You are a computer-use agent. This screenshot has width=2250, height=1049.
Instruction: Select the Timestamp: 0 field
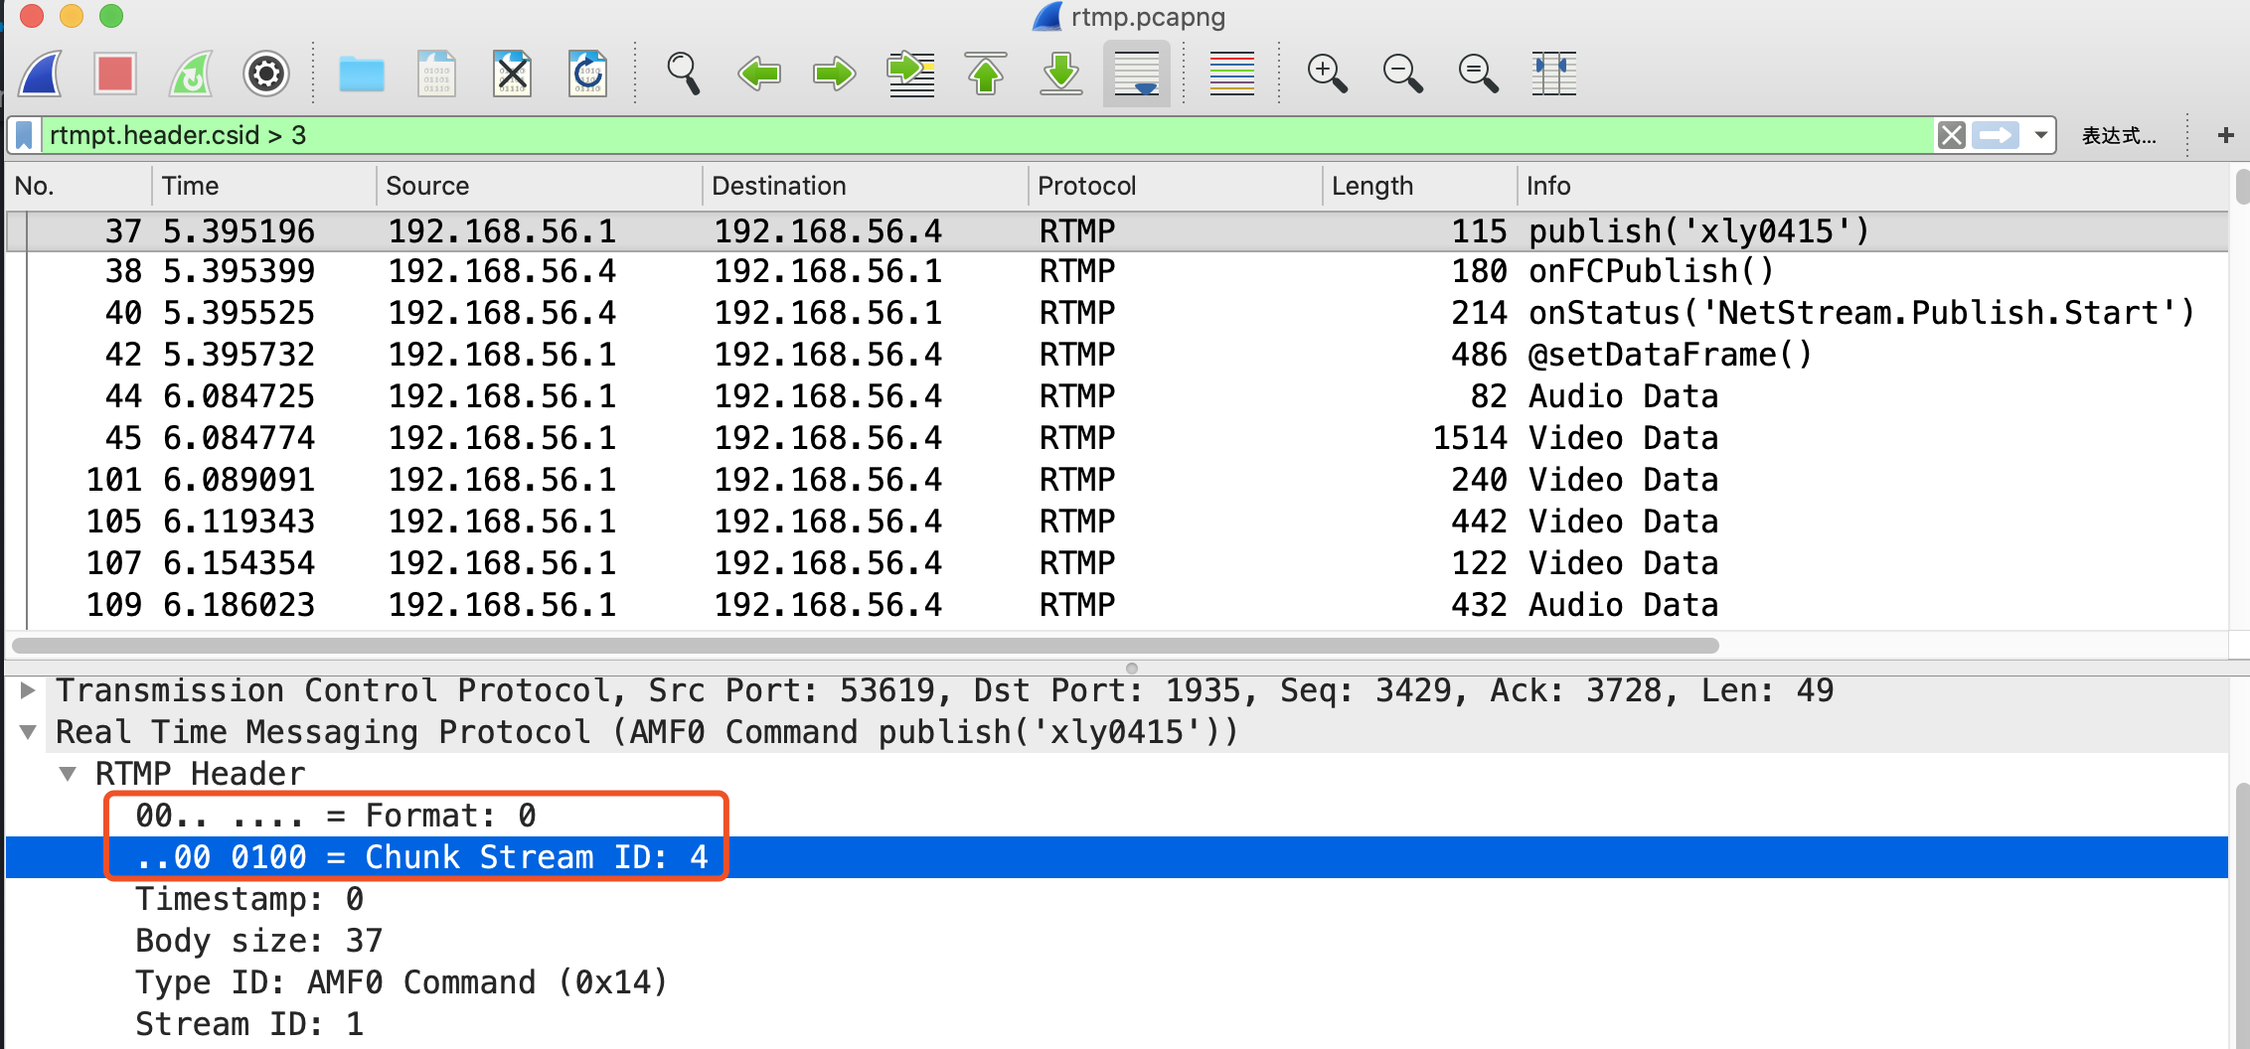[x=1117, y=899]
